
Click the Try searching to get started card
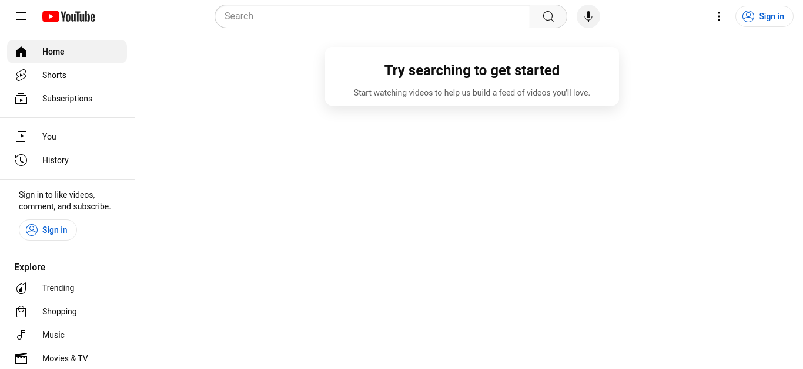tap(472, 76)
